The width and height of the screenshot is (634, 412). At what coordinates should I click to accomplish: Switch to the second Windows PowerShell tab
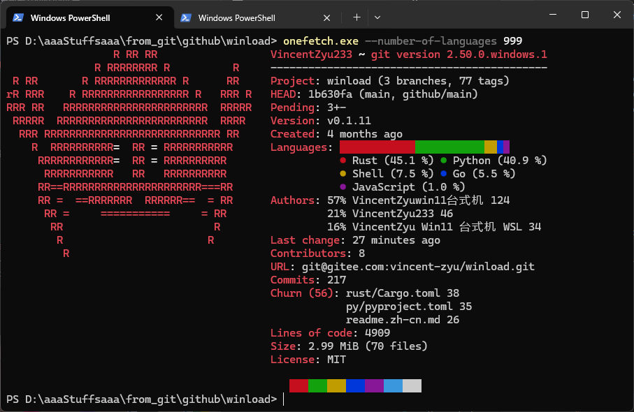[257, 17]
